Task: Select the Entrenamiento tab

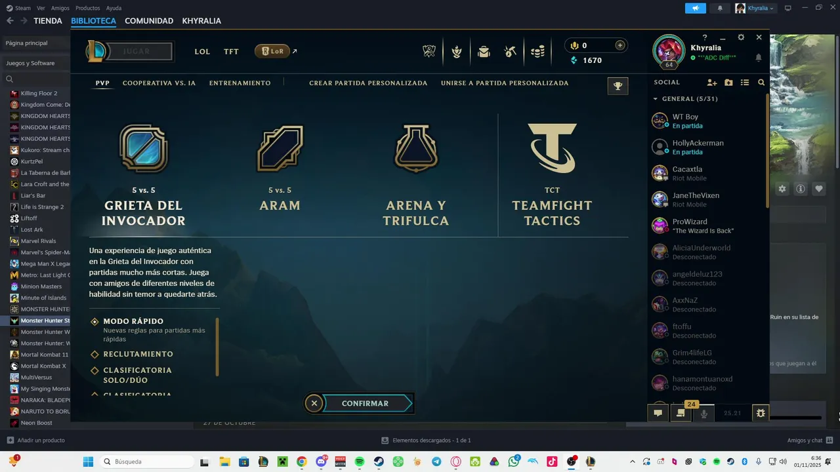Action: 240,83
